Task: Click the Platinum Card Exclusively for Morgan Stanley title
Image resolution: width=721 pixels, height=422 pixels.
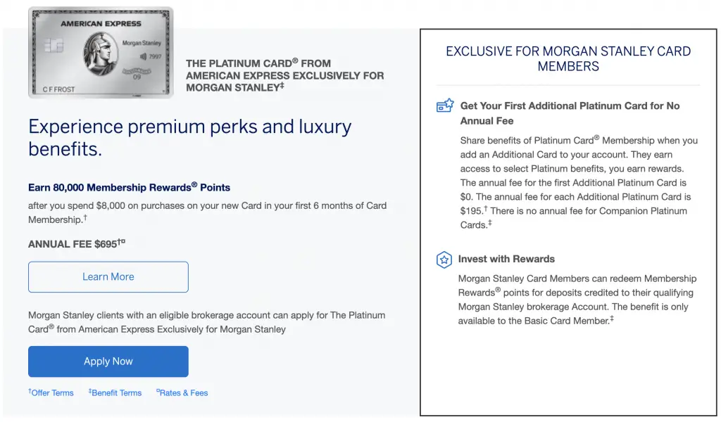Action: (284, 75)
